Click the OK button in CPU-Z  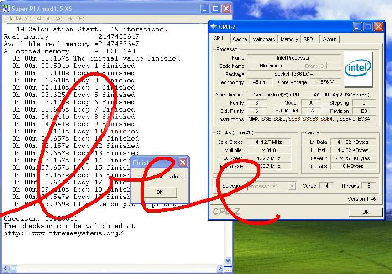(366, 212)
